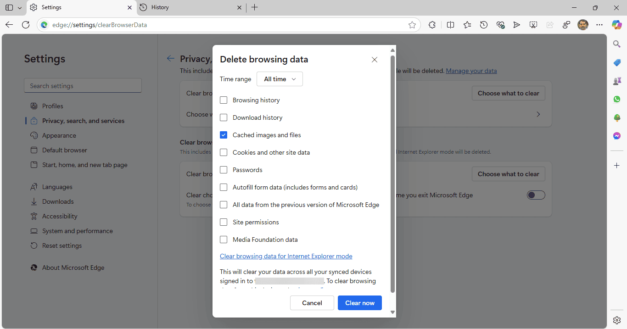
Task: Click the Clear now button
Action: (x=360, y=303)
